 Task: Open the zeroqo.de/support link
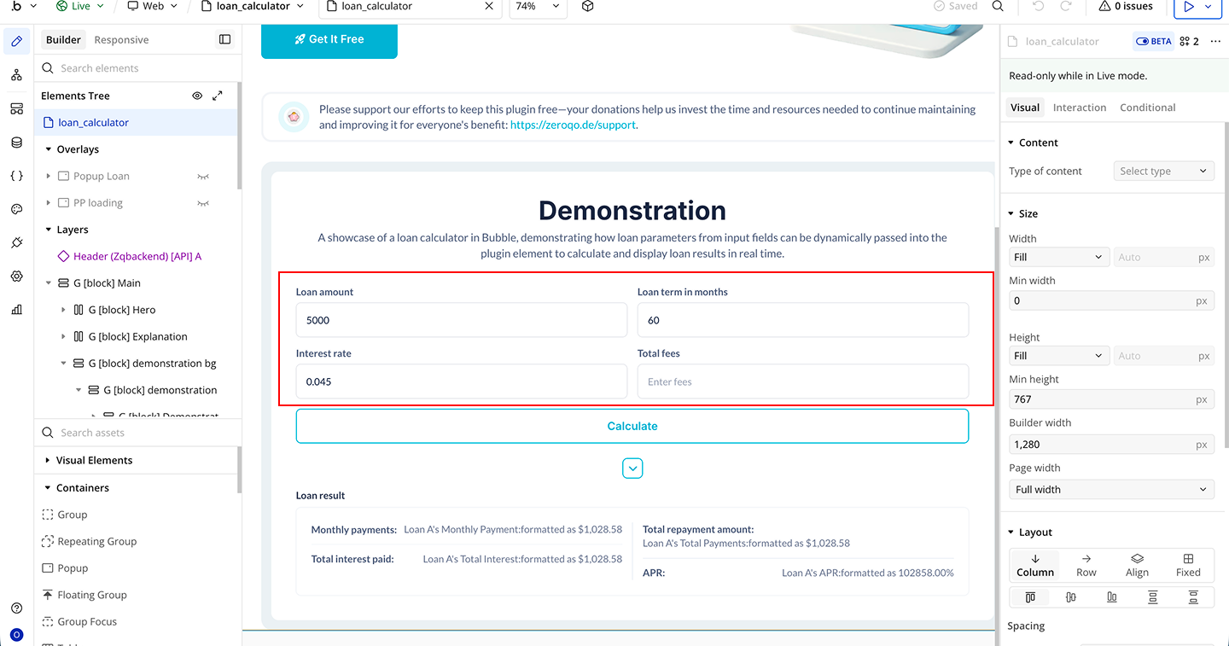click(x=573, y=125)
